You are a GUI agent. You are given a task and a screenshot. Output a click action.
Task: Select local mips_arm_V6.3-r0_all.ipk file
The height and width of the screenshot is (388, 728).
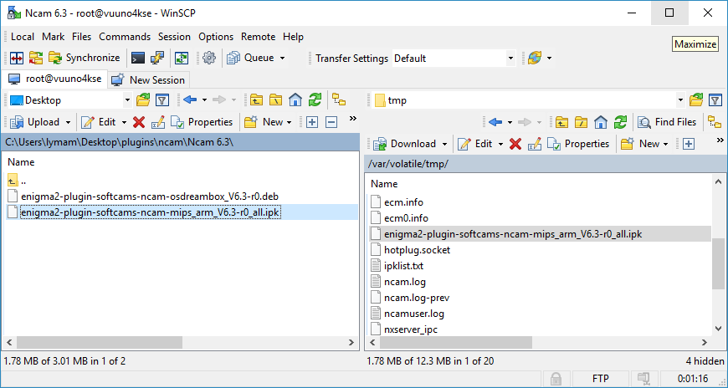[151, 212]
